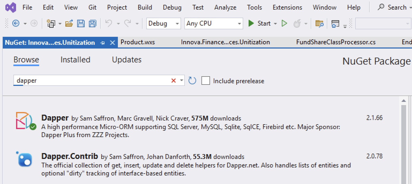Open the Find in Files icon
Viewport: 412px width, 184px height.
click(319, 24)
